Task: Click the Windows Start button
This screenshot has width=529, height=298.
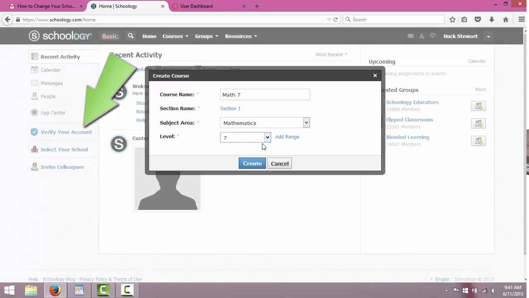Action: pyautogui.click(x=9, y=290)
